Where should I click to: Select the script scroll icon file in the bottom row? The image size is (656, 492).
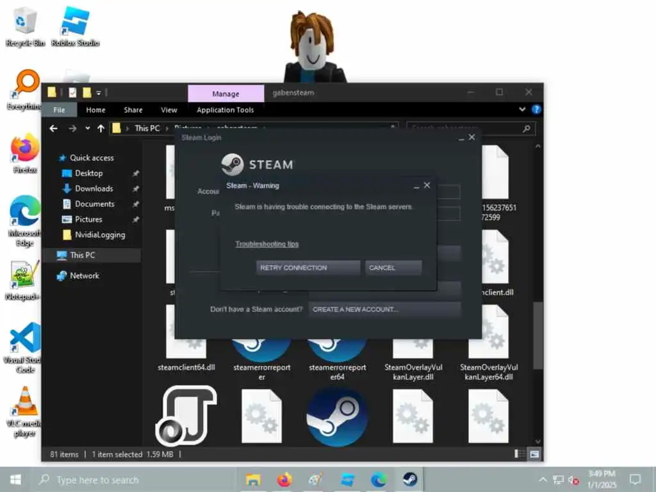pyautogui.click(x=186, y=416)
